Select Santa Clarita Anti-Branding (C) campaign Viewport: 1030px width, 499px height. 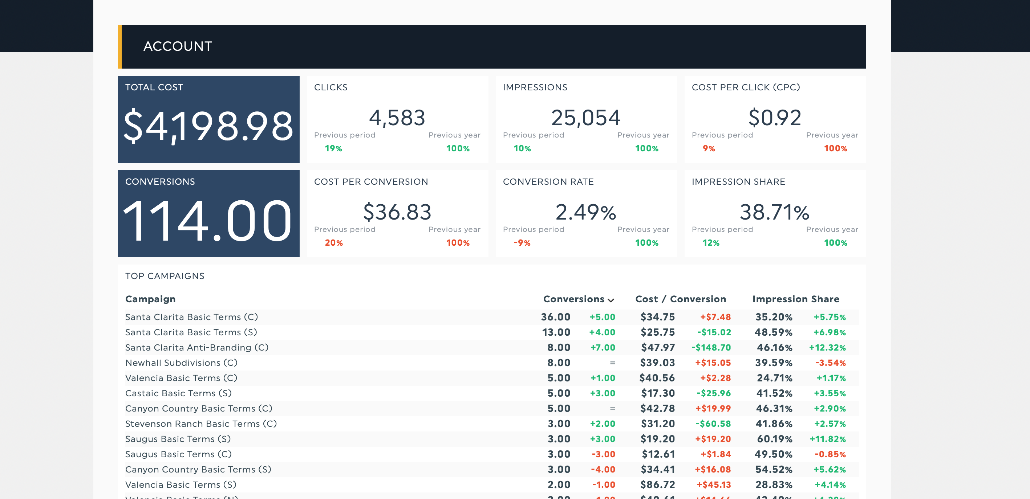(197, 348)
